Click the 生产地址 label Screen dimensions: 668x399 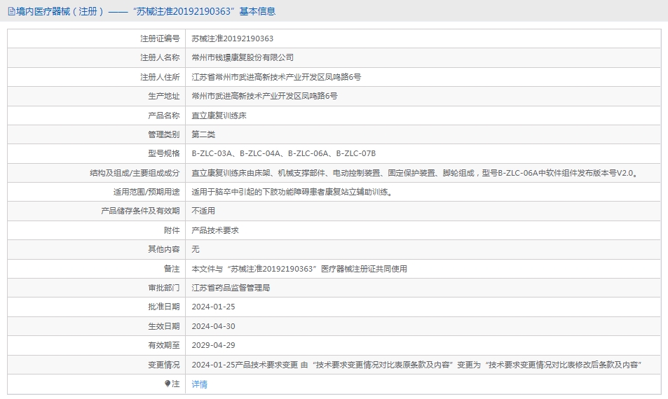pos(164,96)
